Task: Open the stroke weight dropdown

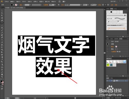Action: click(30, 5)
